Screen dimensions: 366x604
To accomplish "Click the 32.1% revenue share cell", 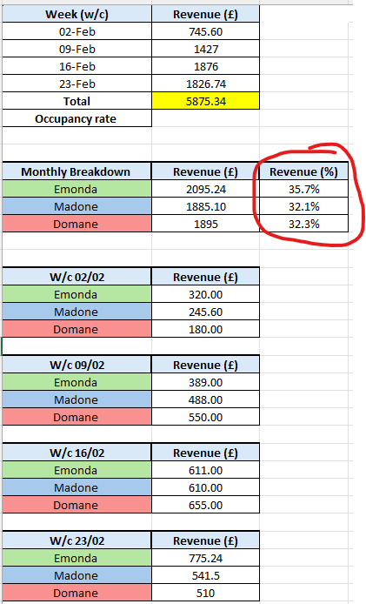I will [x=303, y=206].
